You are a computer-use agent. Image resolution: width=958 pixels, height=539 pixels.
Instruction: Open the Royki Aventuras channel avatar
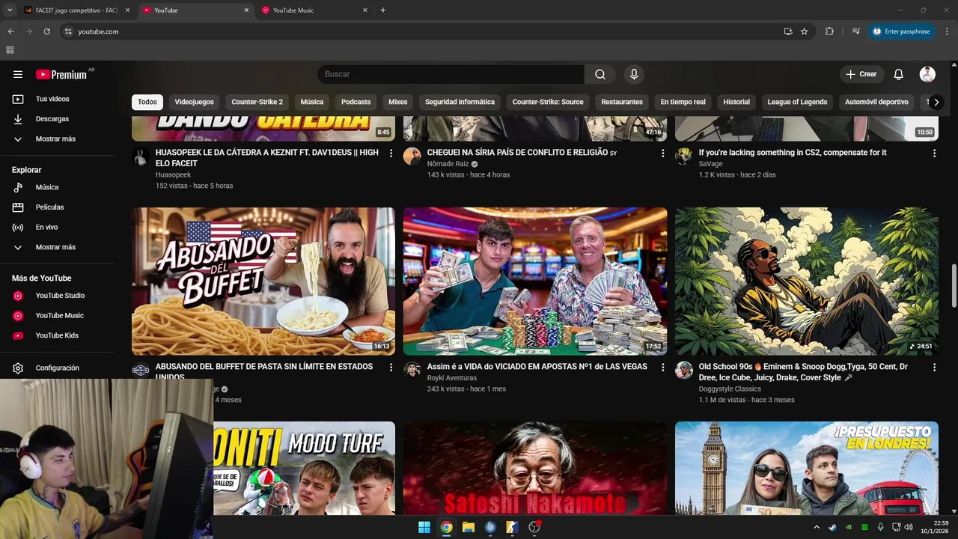pyautogui.click(x=412, y=370)
